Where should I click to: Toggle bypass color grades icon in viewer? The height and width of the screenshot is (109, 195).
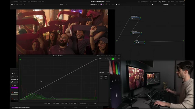click(106, 4)
